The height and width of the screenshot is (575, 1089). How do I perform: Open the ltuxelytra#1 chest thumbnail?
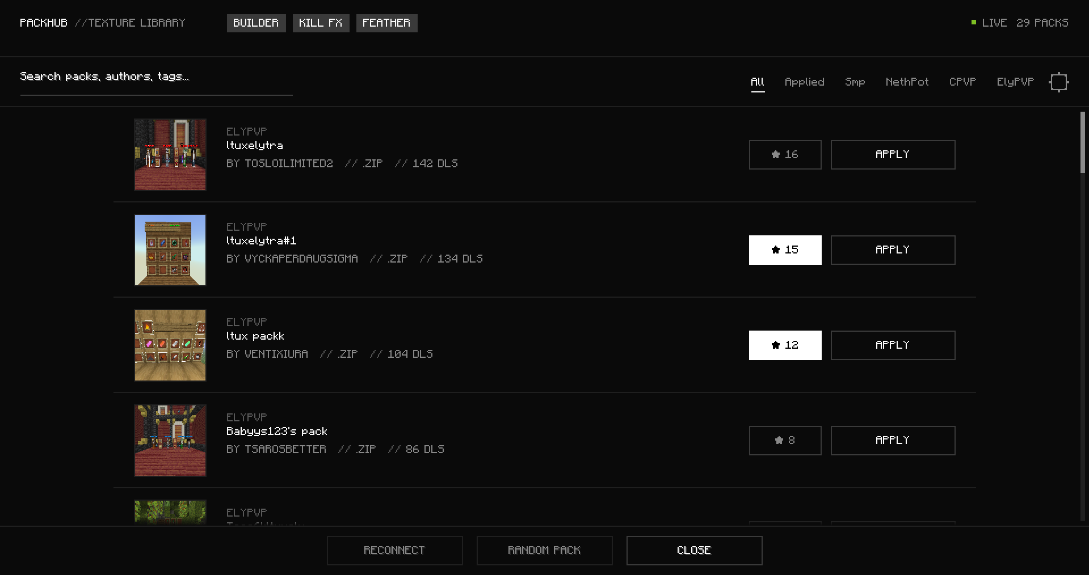pyautogui.click(x=170, y=250)
